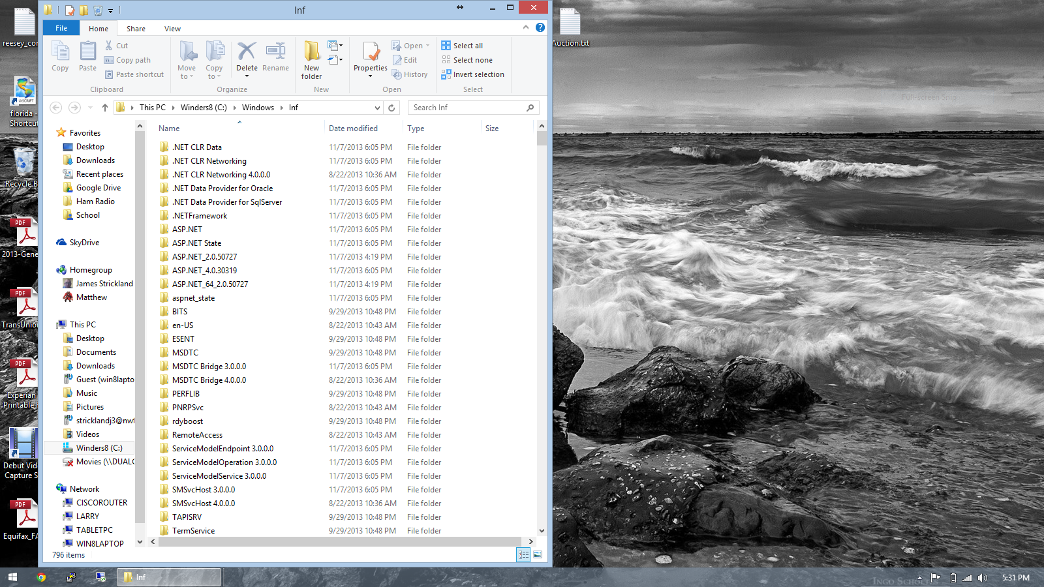Expand the address bar history dropdown
The height and width of the screenshot is (587, 1044).
377,108
